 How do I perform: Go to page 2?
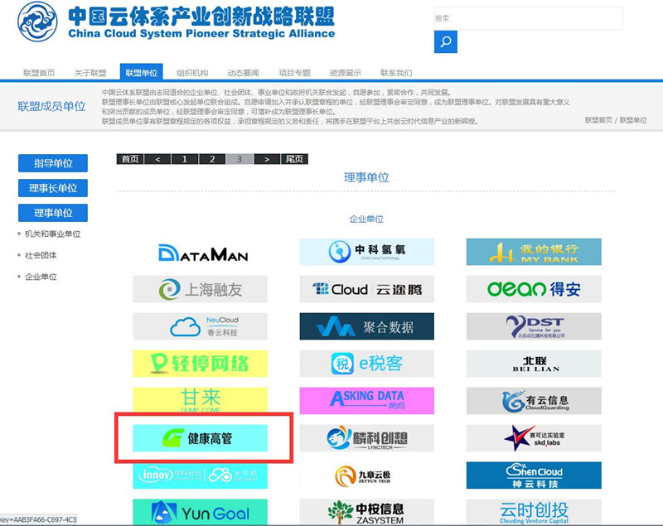(212, 159)
